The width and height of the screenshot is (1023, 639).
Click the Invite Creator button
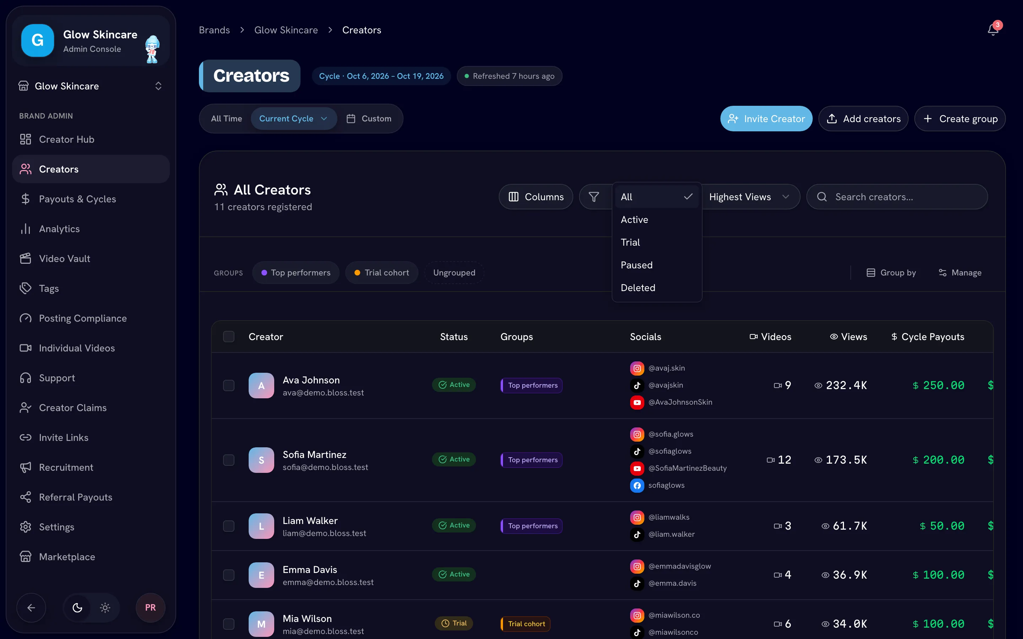pos(766,119)
